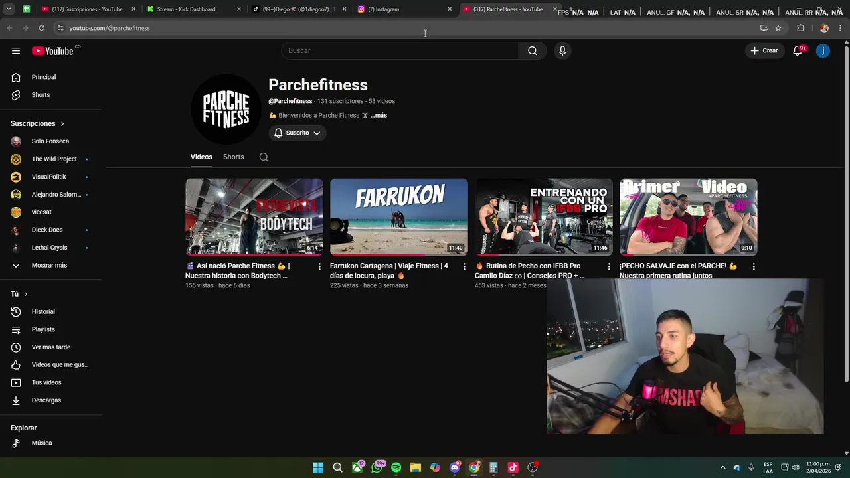Image resolution: width=850 pixels, height=478 pixels.
Task: Switch to the channel Videos tab
Action: pyautogui.click(x=201, y=157)
